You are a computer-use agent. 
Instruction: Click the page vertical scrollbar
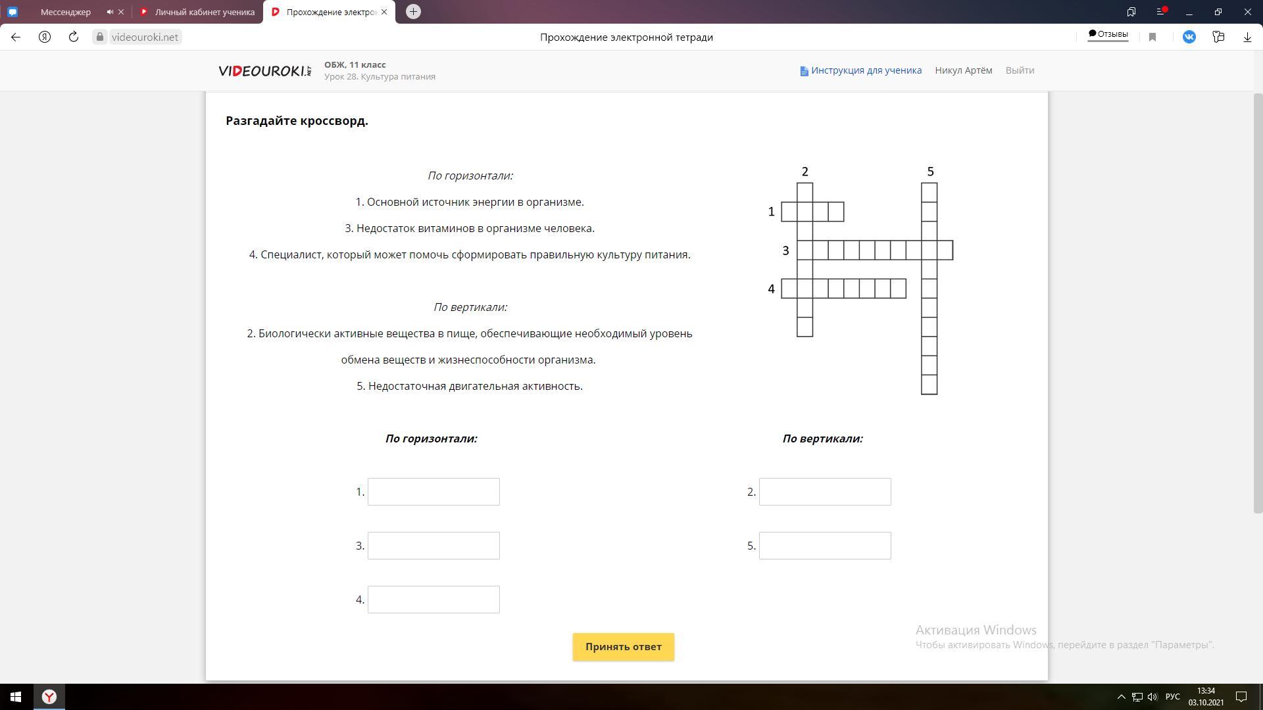pos(1258,302)
